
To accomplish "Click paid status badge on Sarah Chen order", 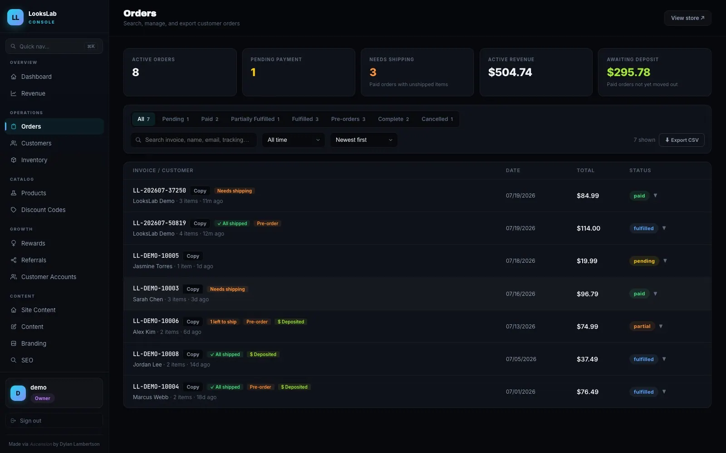I will [639, 294].
